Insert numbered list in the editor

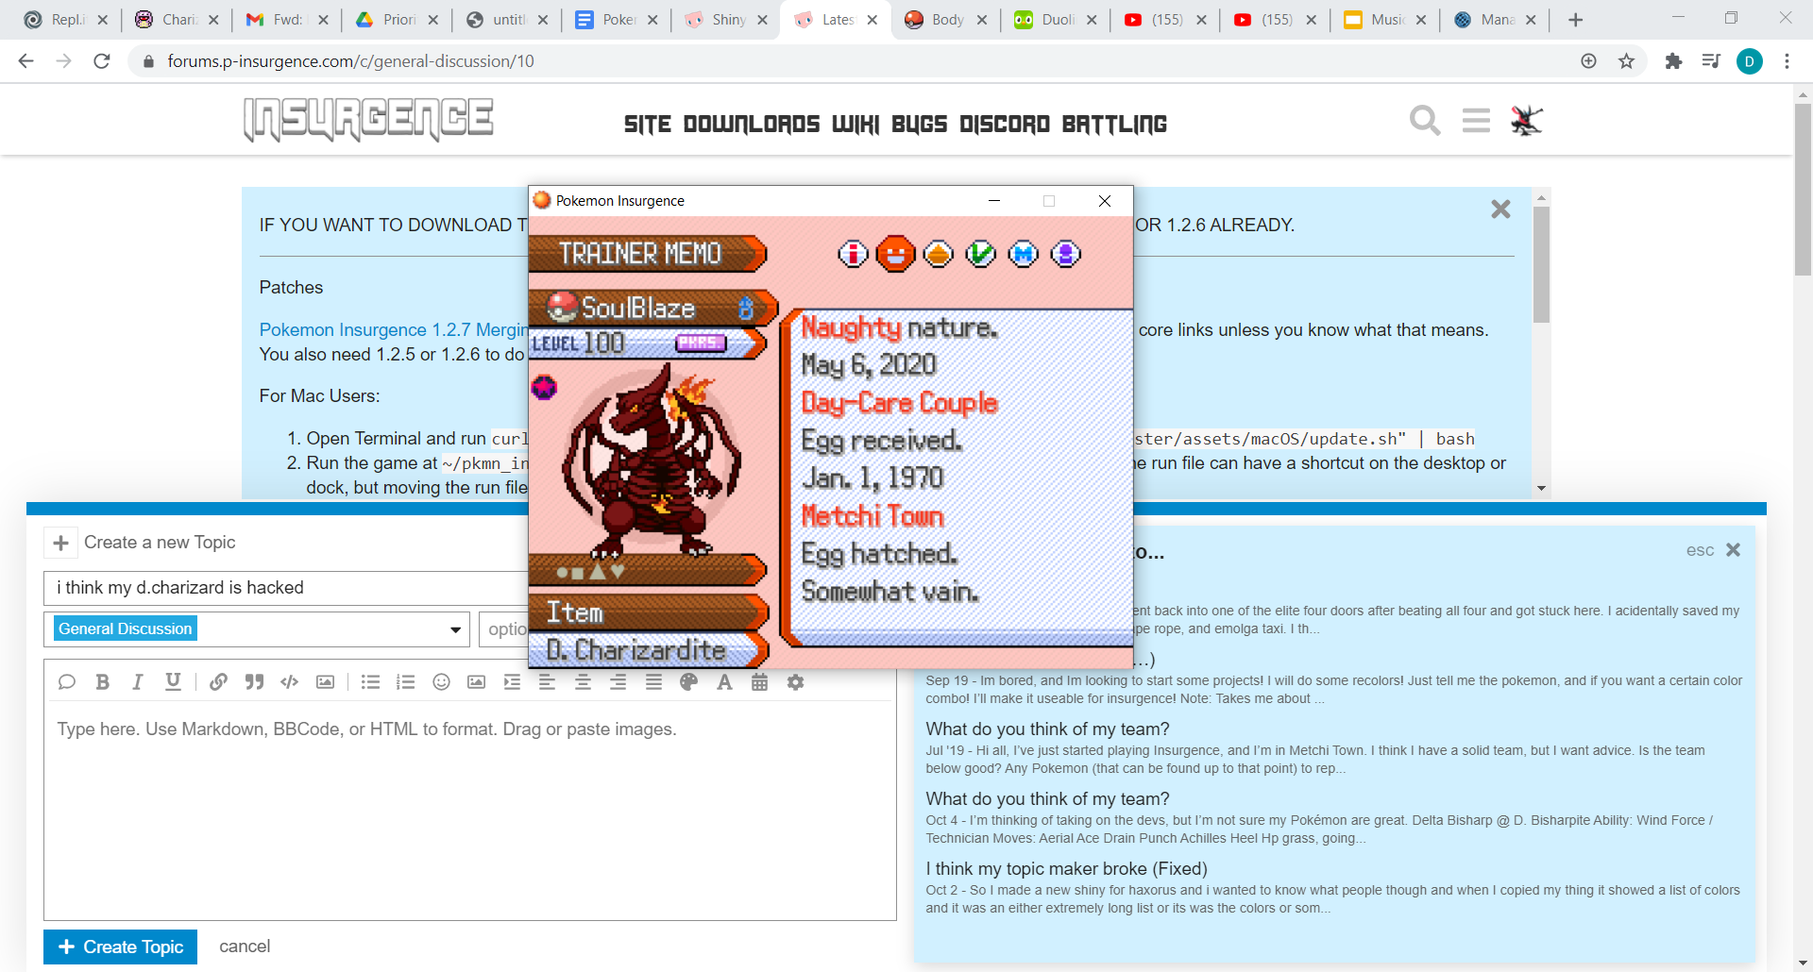(x=406, y=682)
